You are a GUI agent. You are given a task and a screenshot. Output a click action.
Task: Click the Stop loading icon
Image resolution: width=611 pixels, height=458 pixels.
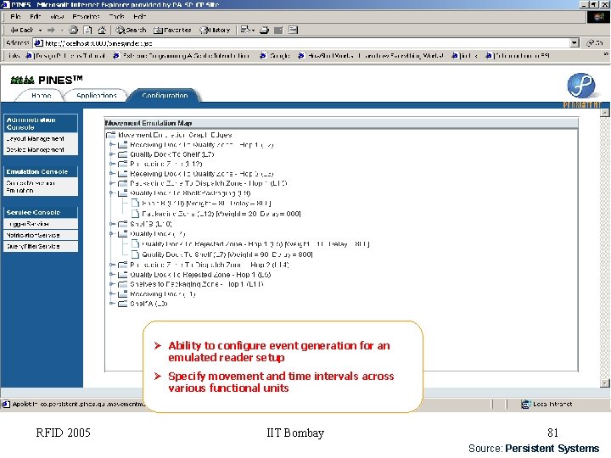[73, 30]
